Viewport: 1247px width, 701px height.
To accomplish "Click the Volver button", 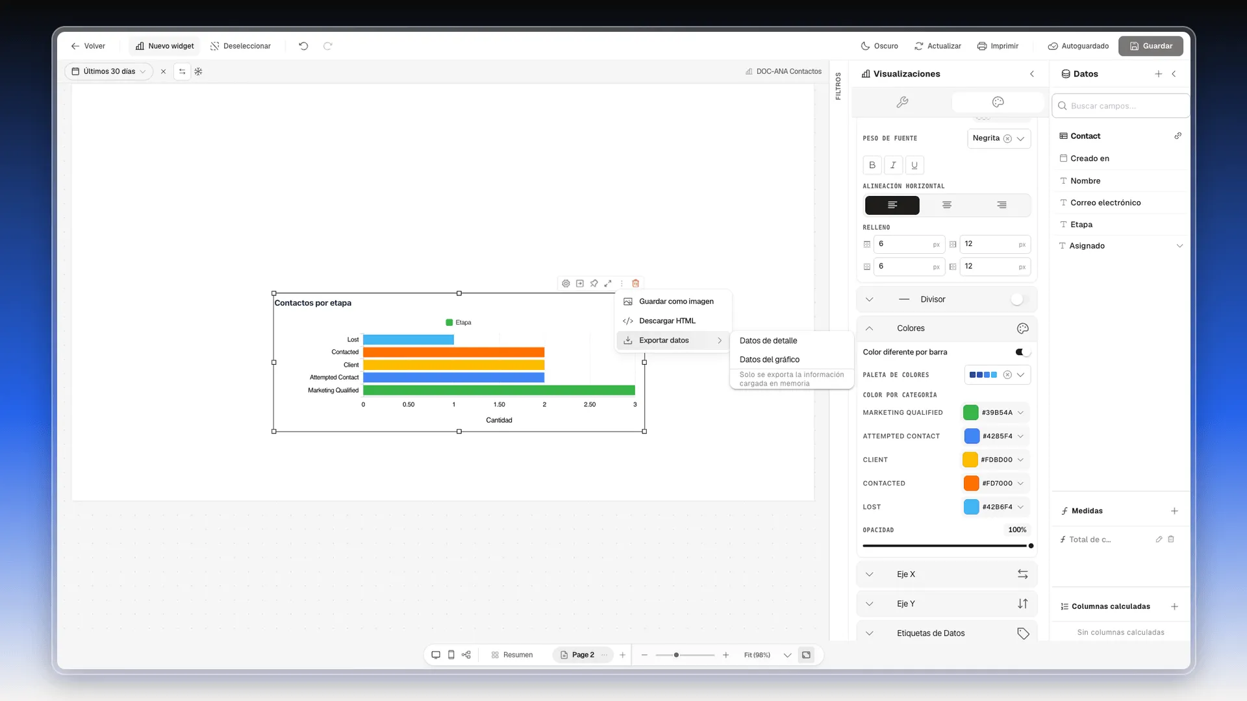I will [x=88, y=46].
